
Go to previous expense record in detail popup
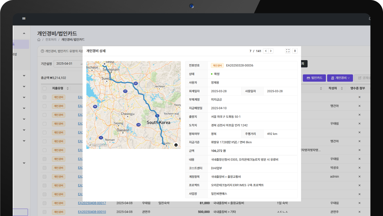tap(265, 51)
